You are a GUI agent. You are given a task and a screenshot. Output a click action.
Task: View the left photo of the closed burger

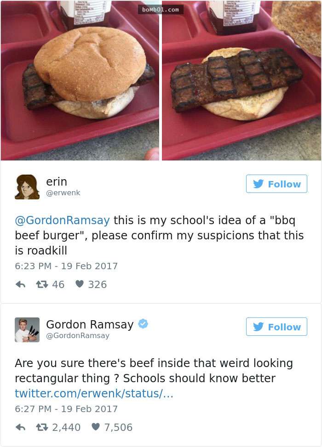[80, 80]
